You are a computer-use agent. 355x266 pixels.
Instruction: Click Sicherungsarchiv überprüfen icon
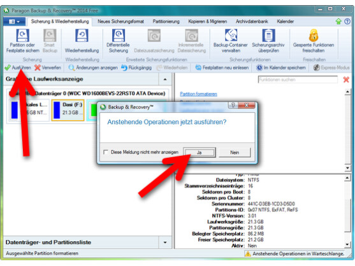(268, 36)
